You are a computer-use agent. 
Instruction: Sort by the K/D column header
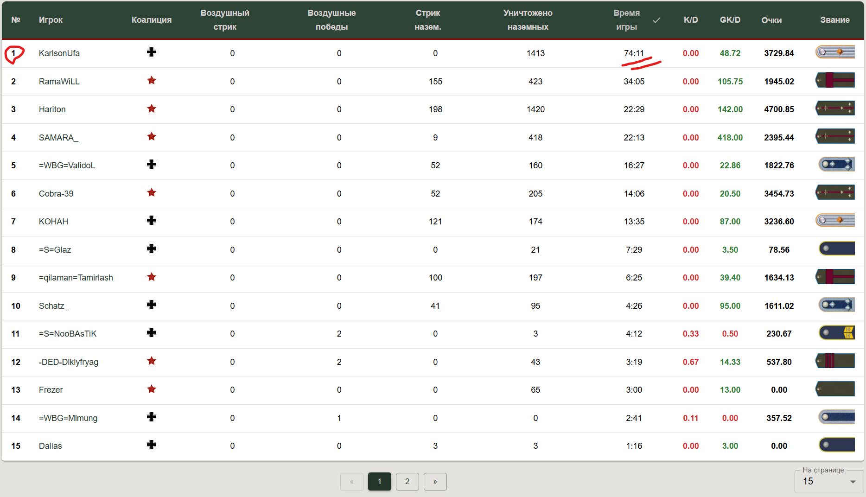click(x=691, y=20)
